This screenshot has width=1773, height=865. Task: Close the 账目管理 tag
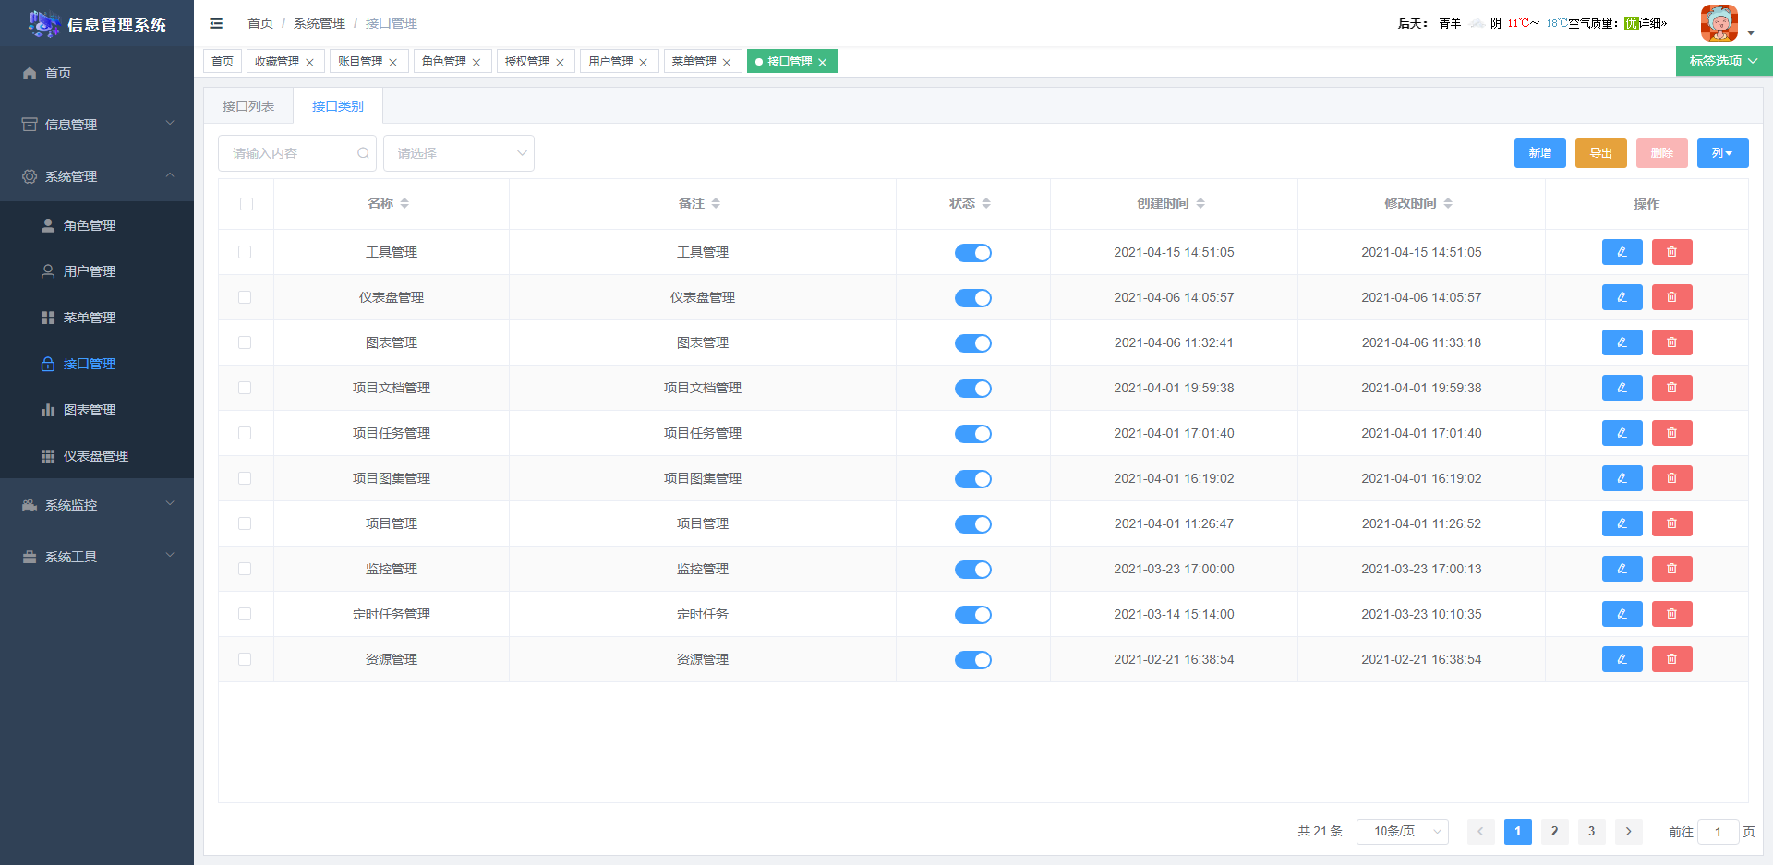click(x=392, y=63)
